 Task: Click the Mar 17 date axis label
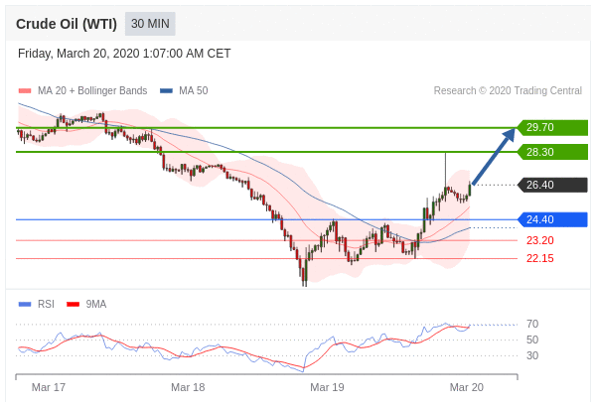49,387
